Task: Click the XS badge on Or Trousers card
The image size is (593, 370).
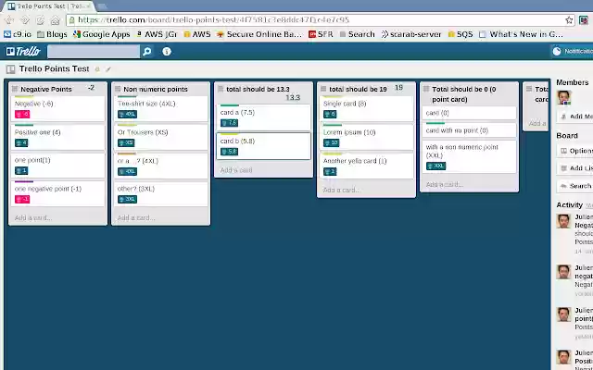Action: tap(126, 142)
